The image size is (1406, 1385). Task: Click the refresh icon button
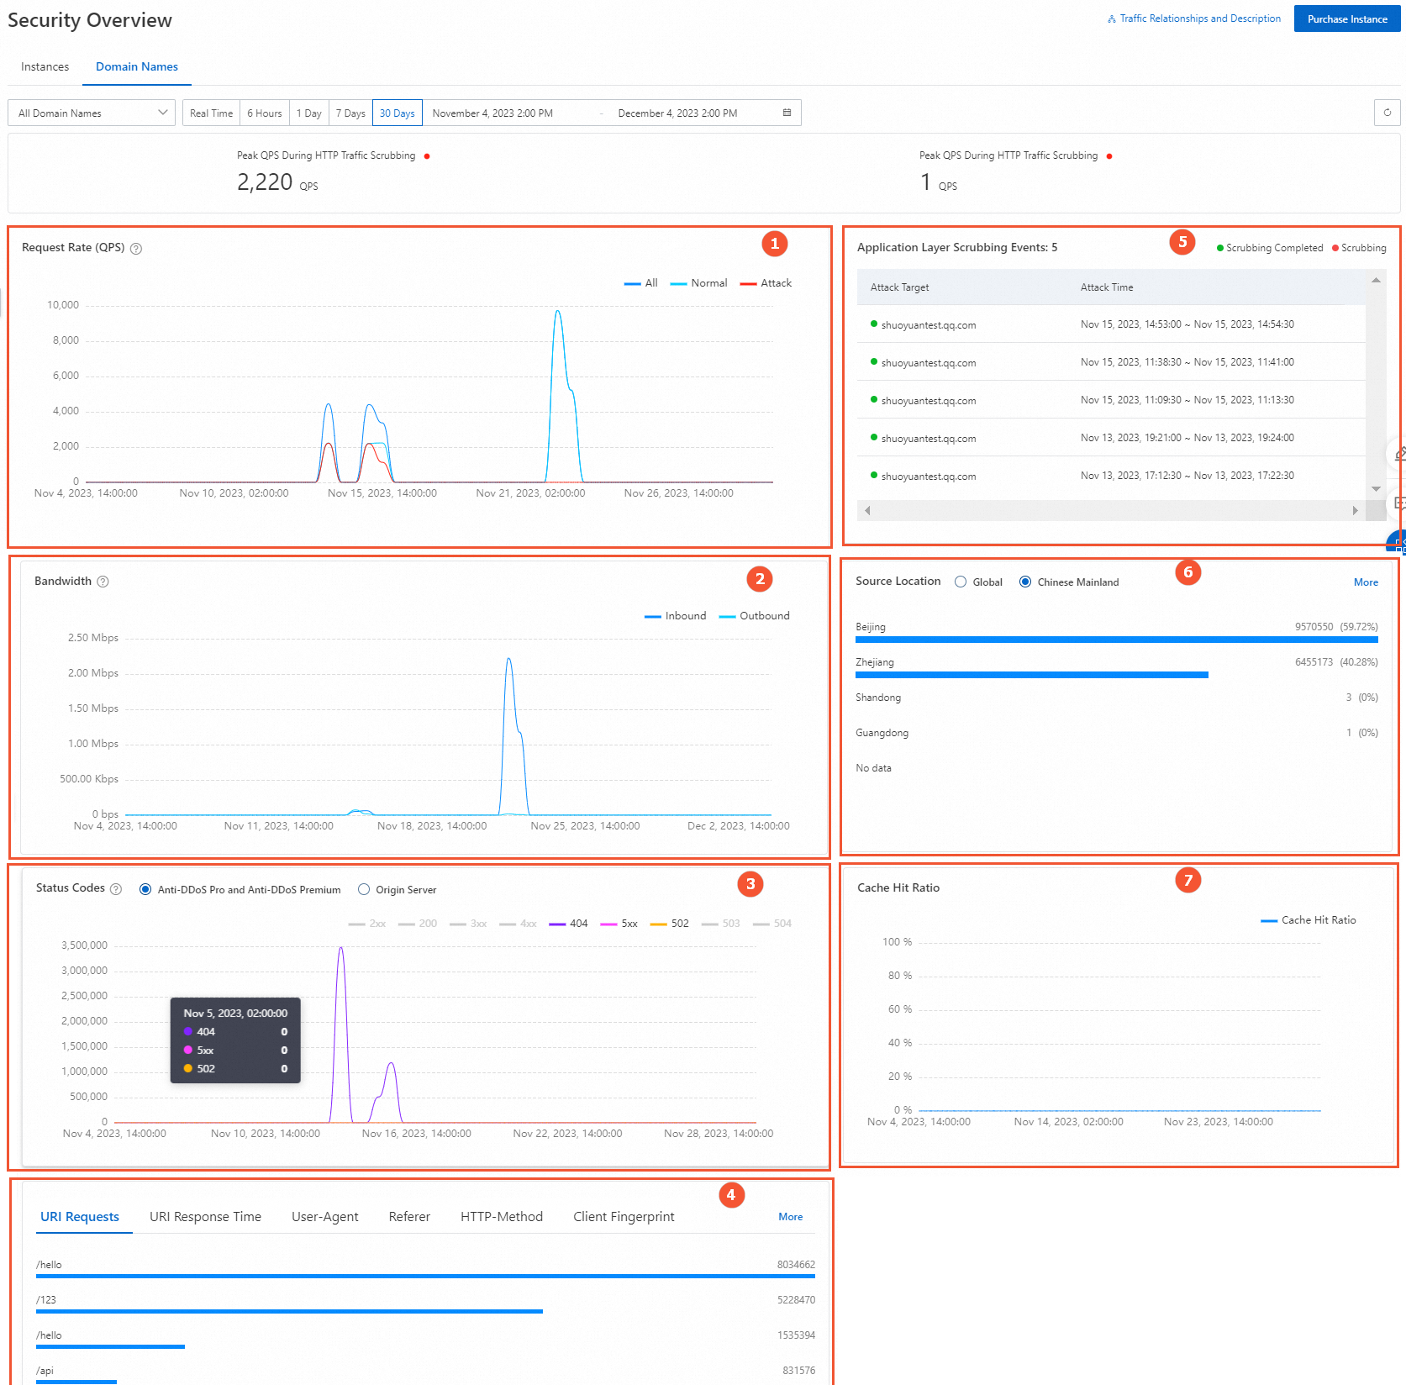click(x=1387, y=113)
